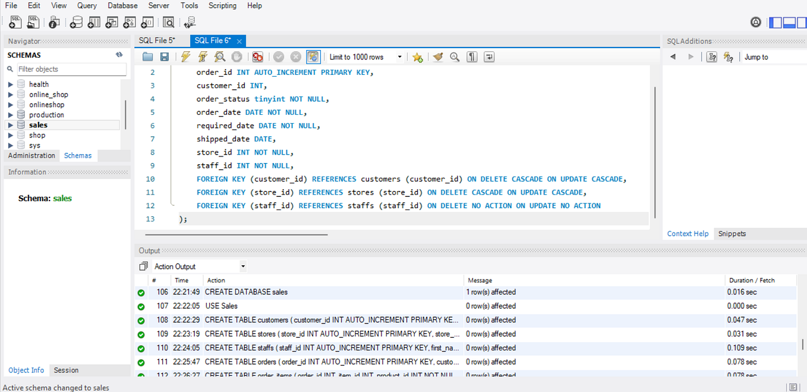Screen dimensions: 807x392
Task: Toggle the bottom output panel visibility
Action: pos(789,23)
